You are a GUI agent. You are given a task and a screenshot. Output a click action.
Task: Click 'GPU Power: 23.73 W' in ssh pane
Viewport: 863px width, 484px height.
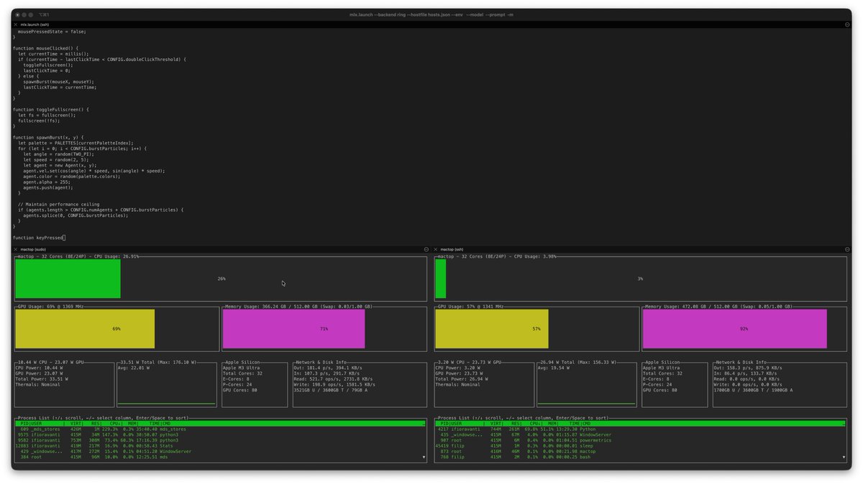coord(460,374)
